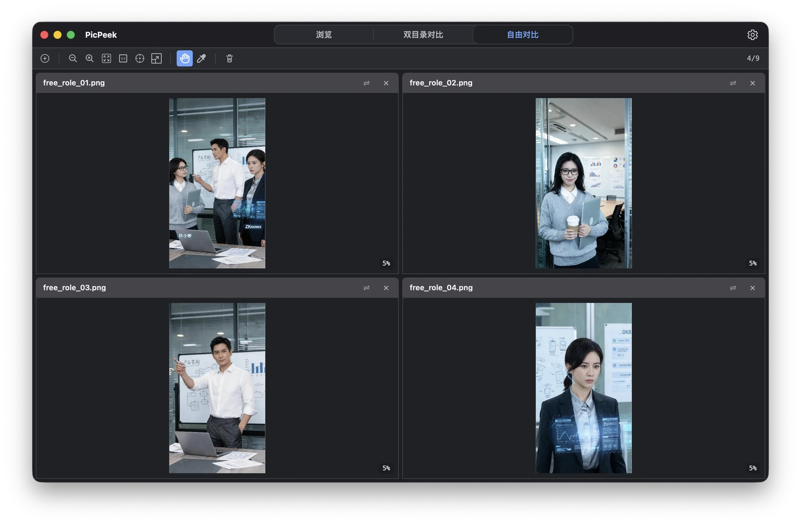The height and width of the screenshot is (525, 801).
Task: Swap image in free_role_01.png panel
Action: pos(367,83)
